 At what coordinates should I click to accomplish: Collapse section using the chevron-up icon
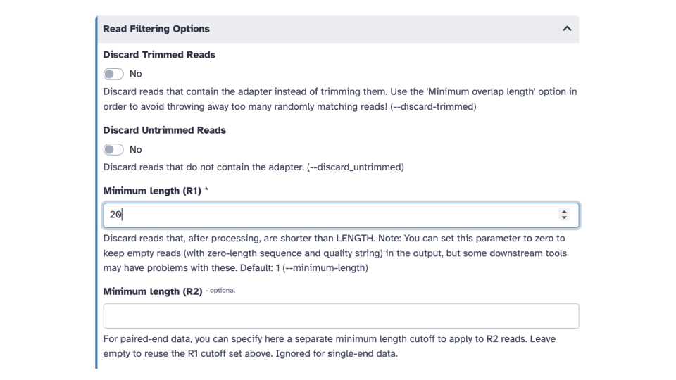coord(567,29)
